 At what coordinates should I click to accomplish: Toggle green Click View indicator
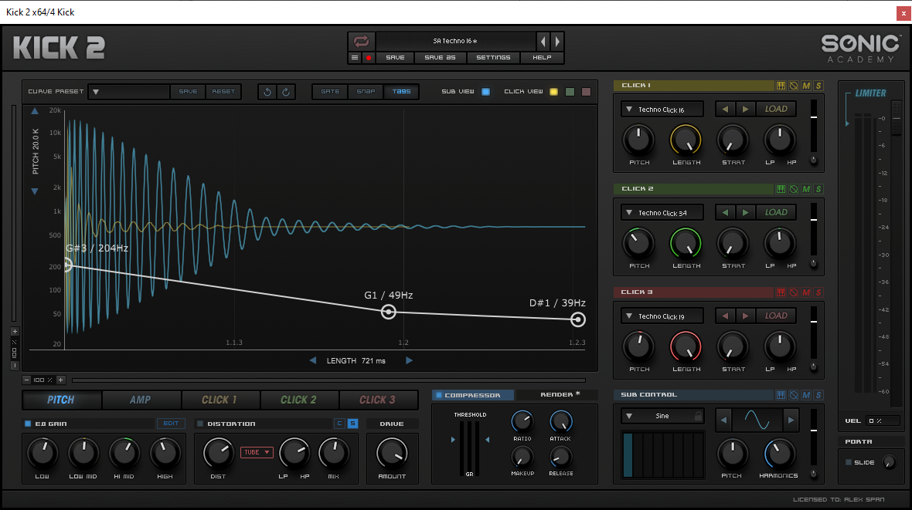coord(570,92)
